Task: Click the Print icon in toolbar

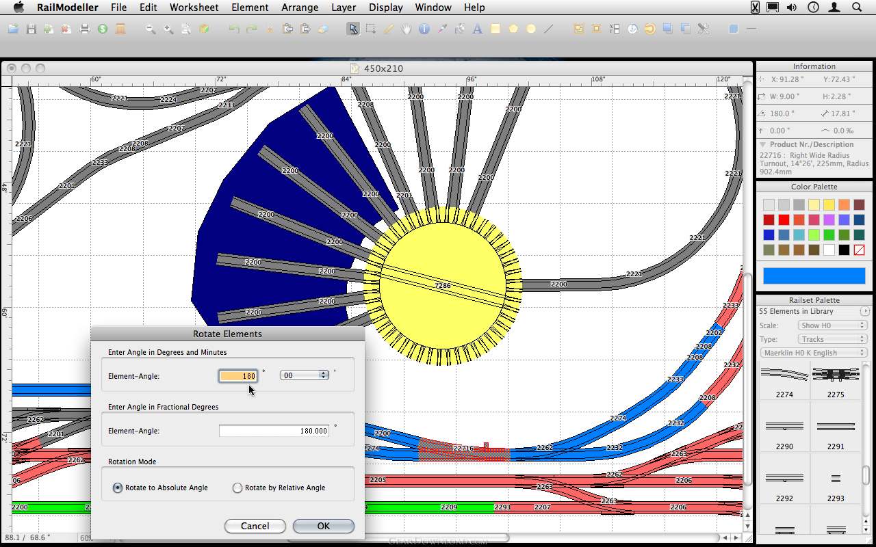Action: tap(85, 29)
